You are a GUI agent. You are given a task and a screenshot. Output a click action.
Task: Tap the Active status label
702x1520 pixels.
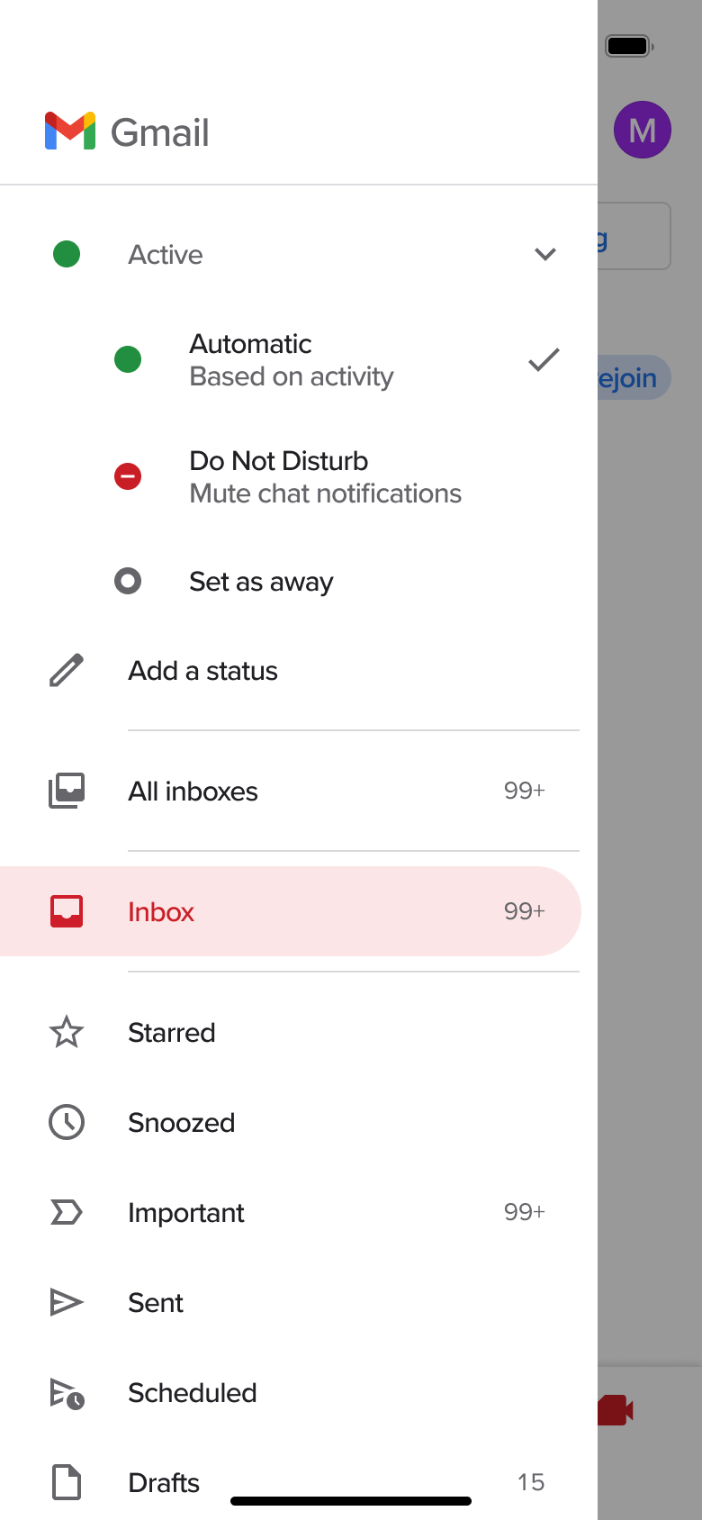point(166,255)
